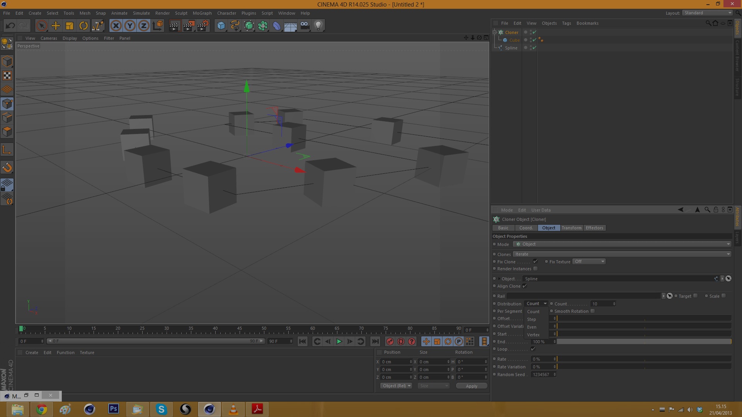
Task: Enable the Render Instances checkbox
Action: (x=535, y=269)
